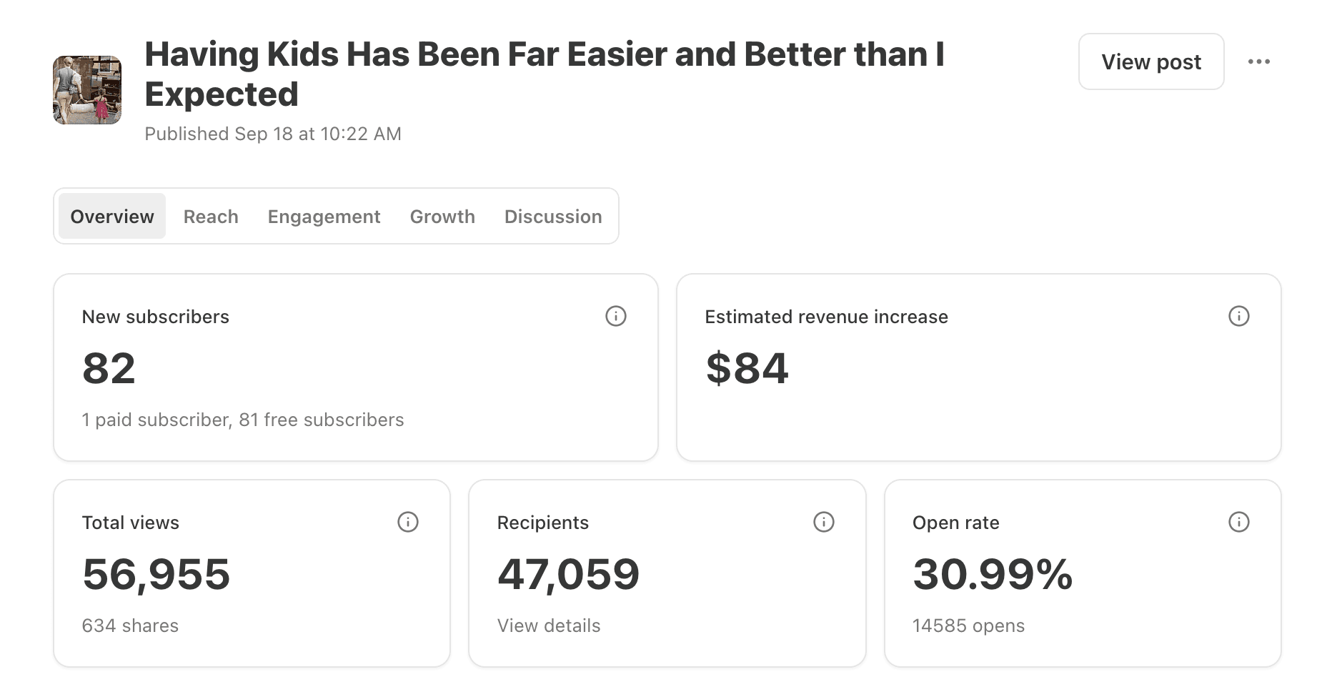The width and height of the screenshot is (1322, 682).
Task: Switch to the Reach tab
Action: click(211, 216)
